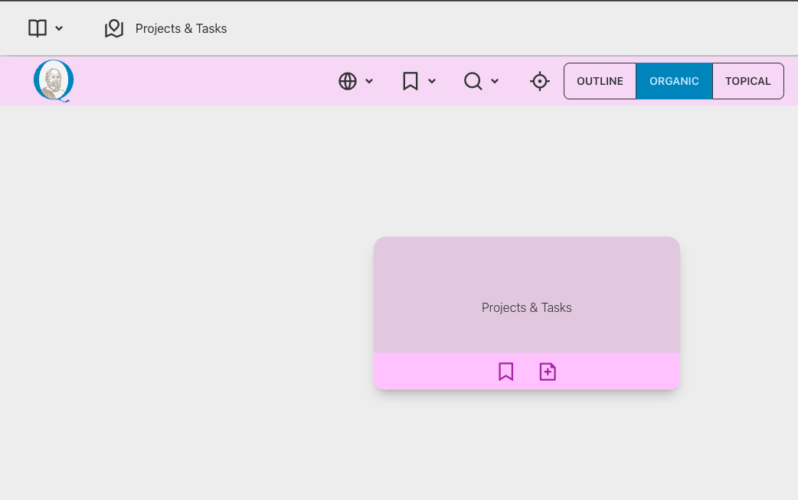Screen dimensions: 798x500
Task: Expand the search options chevron
Action: 495,81
